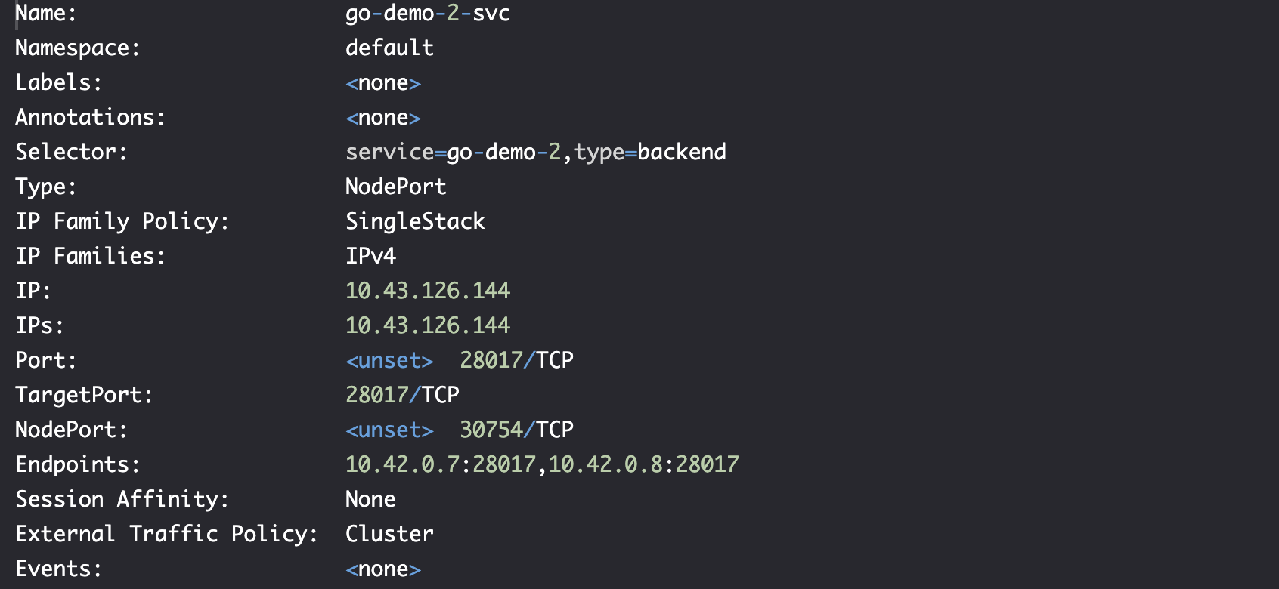Click the service name go-demo-2-svc
Image resolution: width=1279 pixels, height=589 pixels.
428,14
